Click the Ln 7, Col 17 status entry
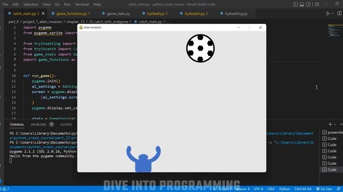The image size is (343, 192). 222,189
